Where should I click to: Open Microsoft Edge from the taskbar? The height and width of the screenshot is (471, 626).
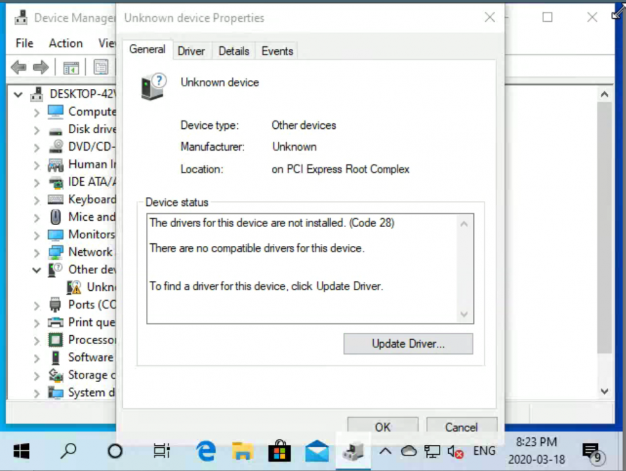[x=206, y=451]
